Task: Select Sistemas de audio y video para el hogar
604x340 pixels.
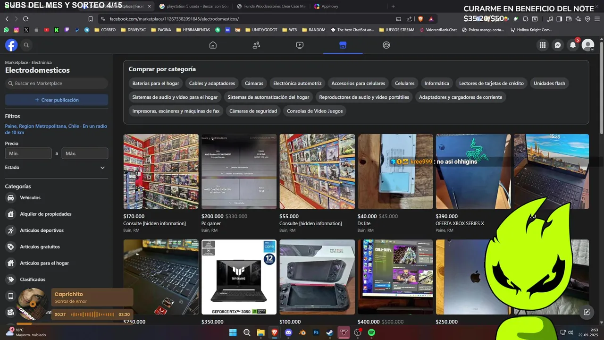Action: (175, 97)
